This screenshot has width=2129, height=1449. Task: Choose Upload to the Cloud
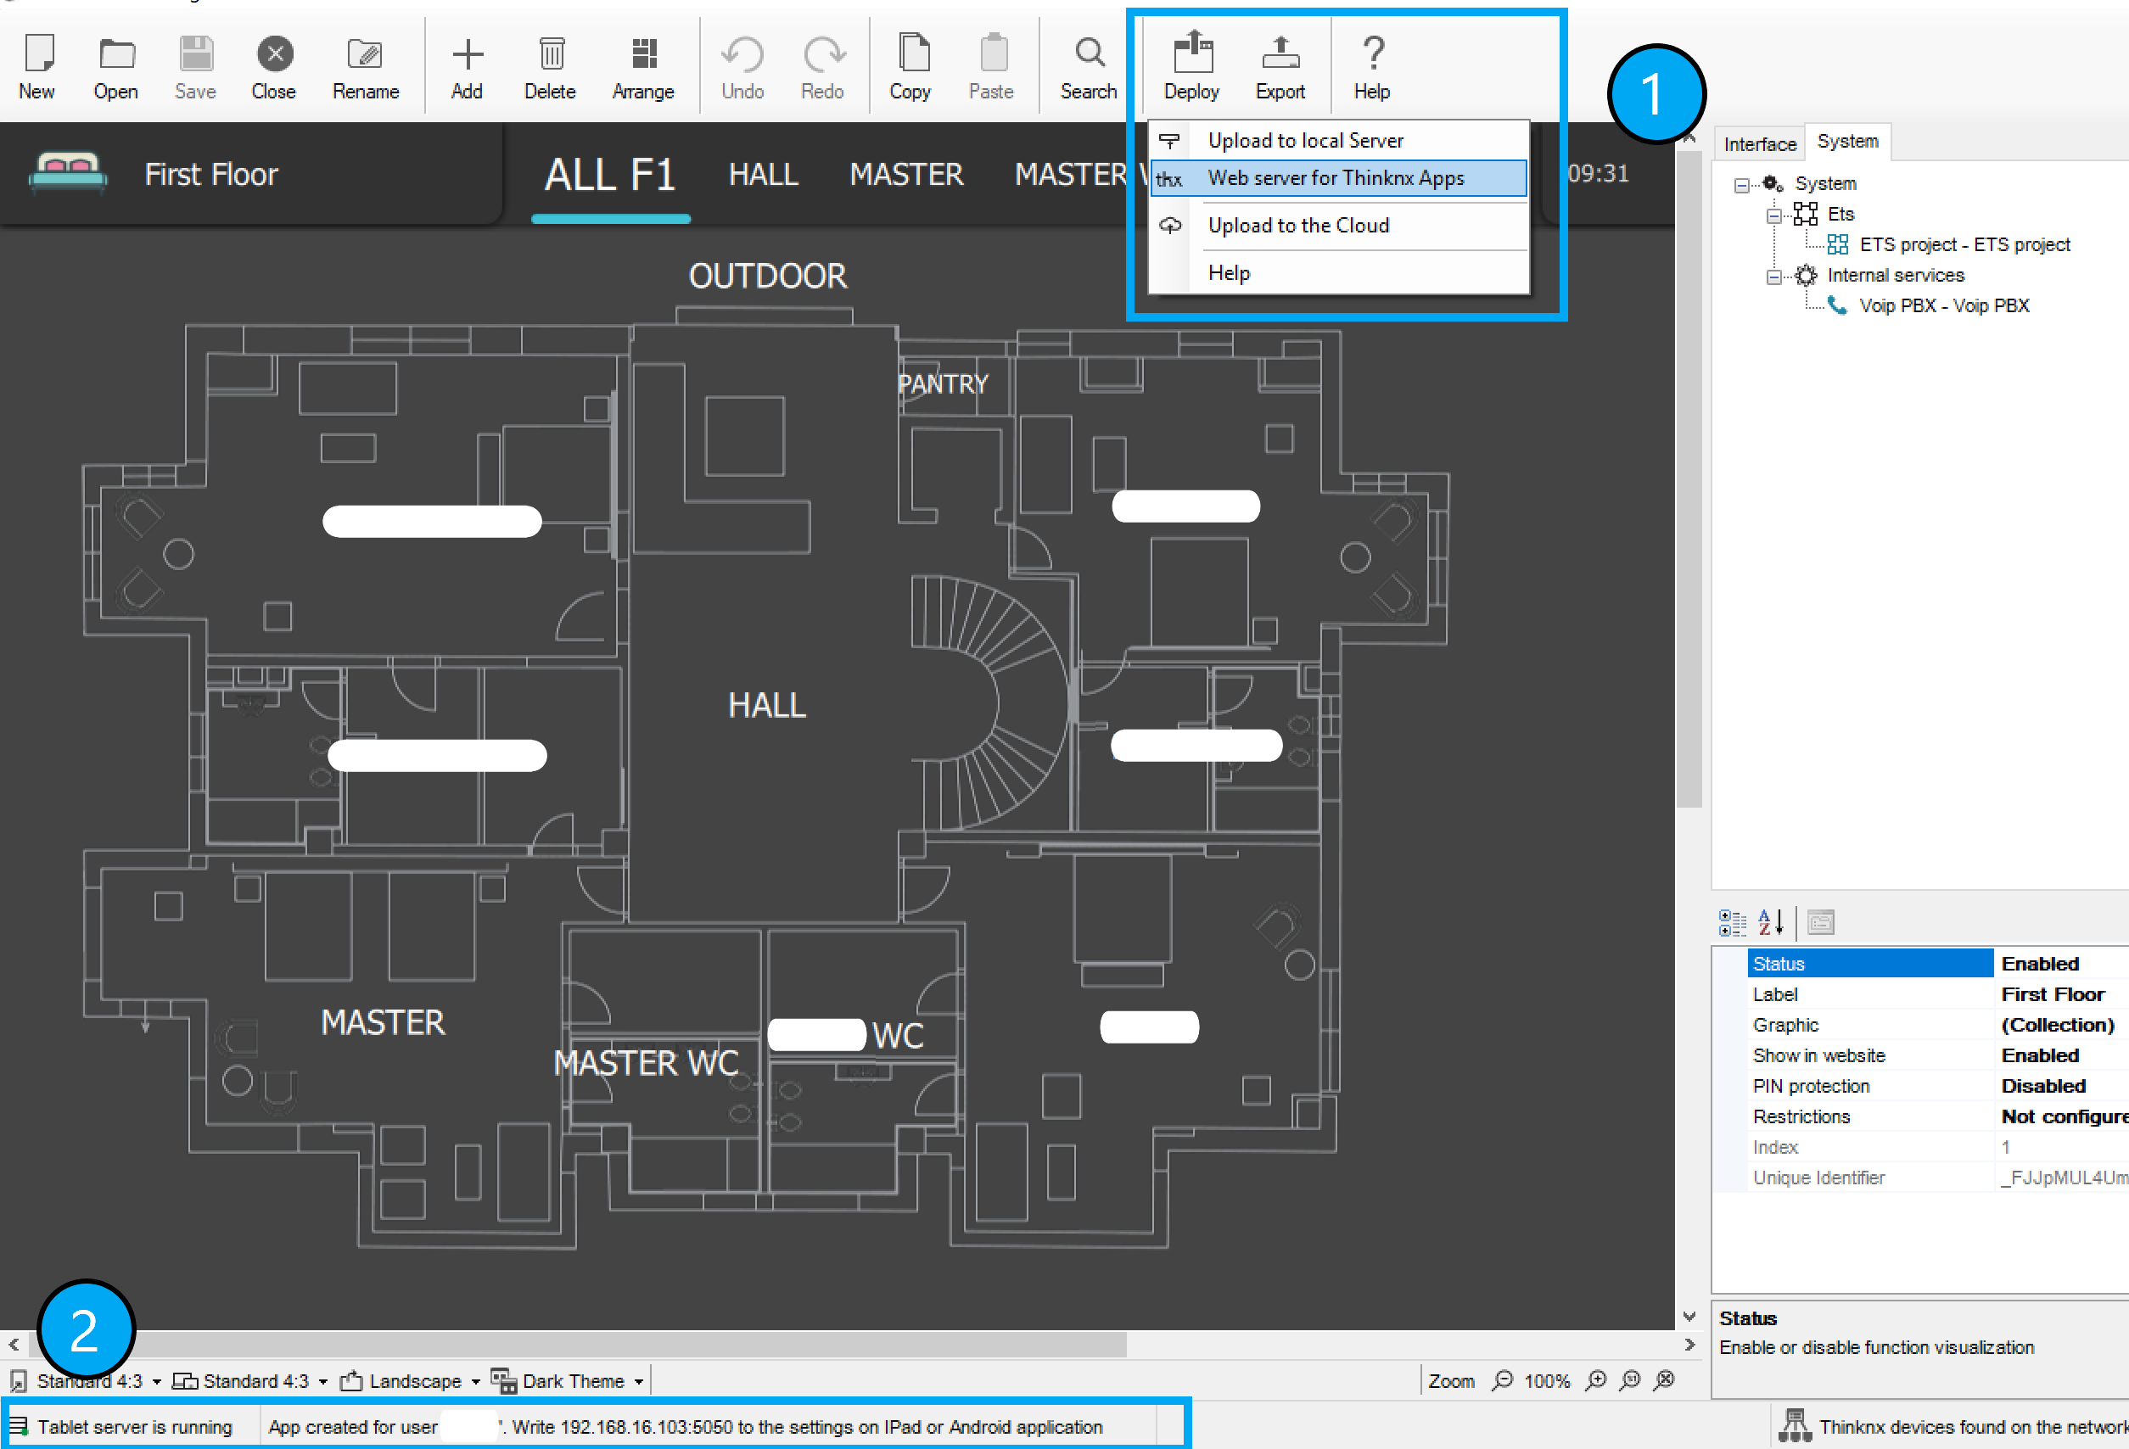[x=1297, y=226]
